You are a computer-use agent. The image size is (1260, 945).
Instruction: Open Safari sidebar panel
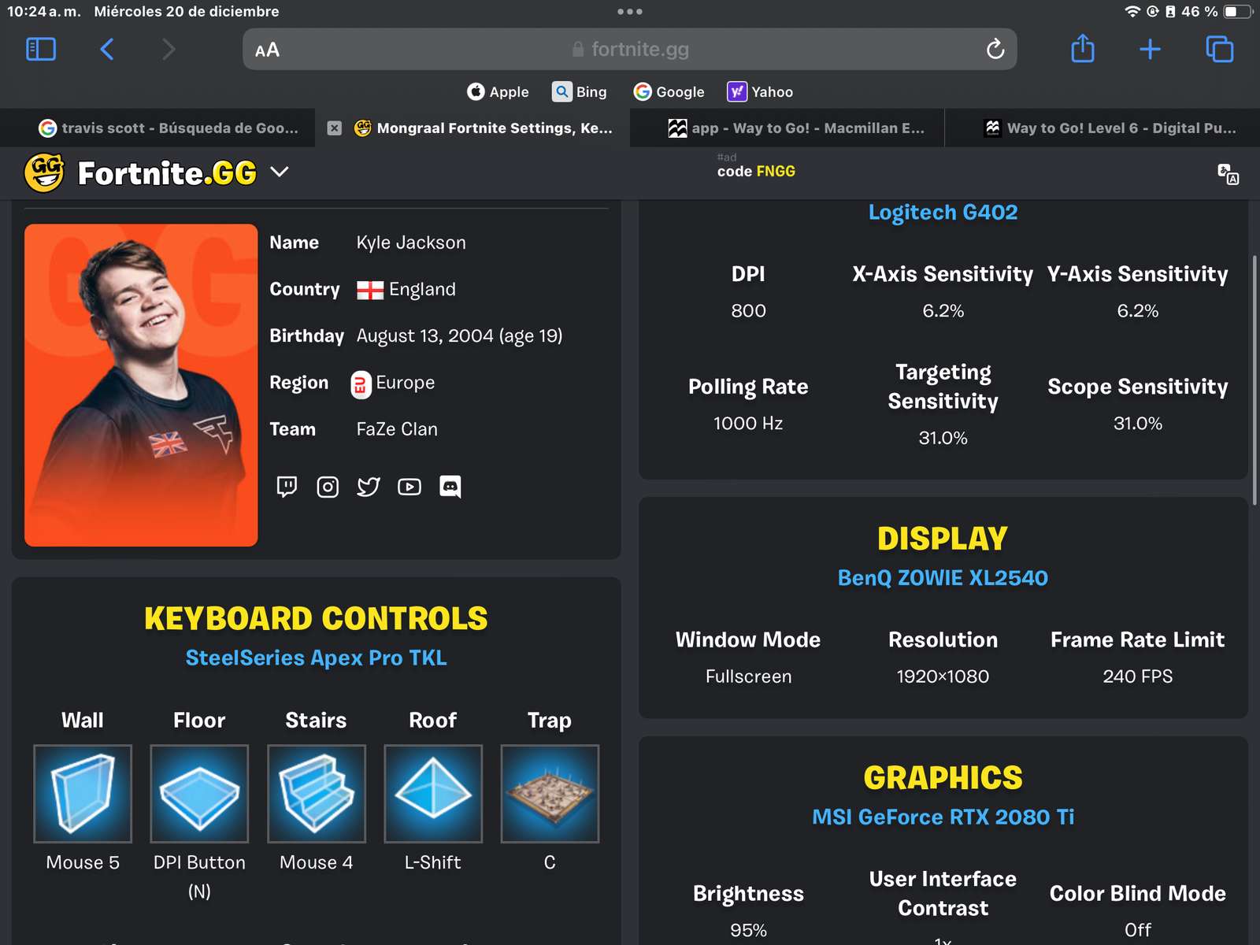pos(41,50)
